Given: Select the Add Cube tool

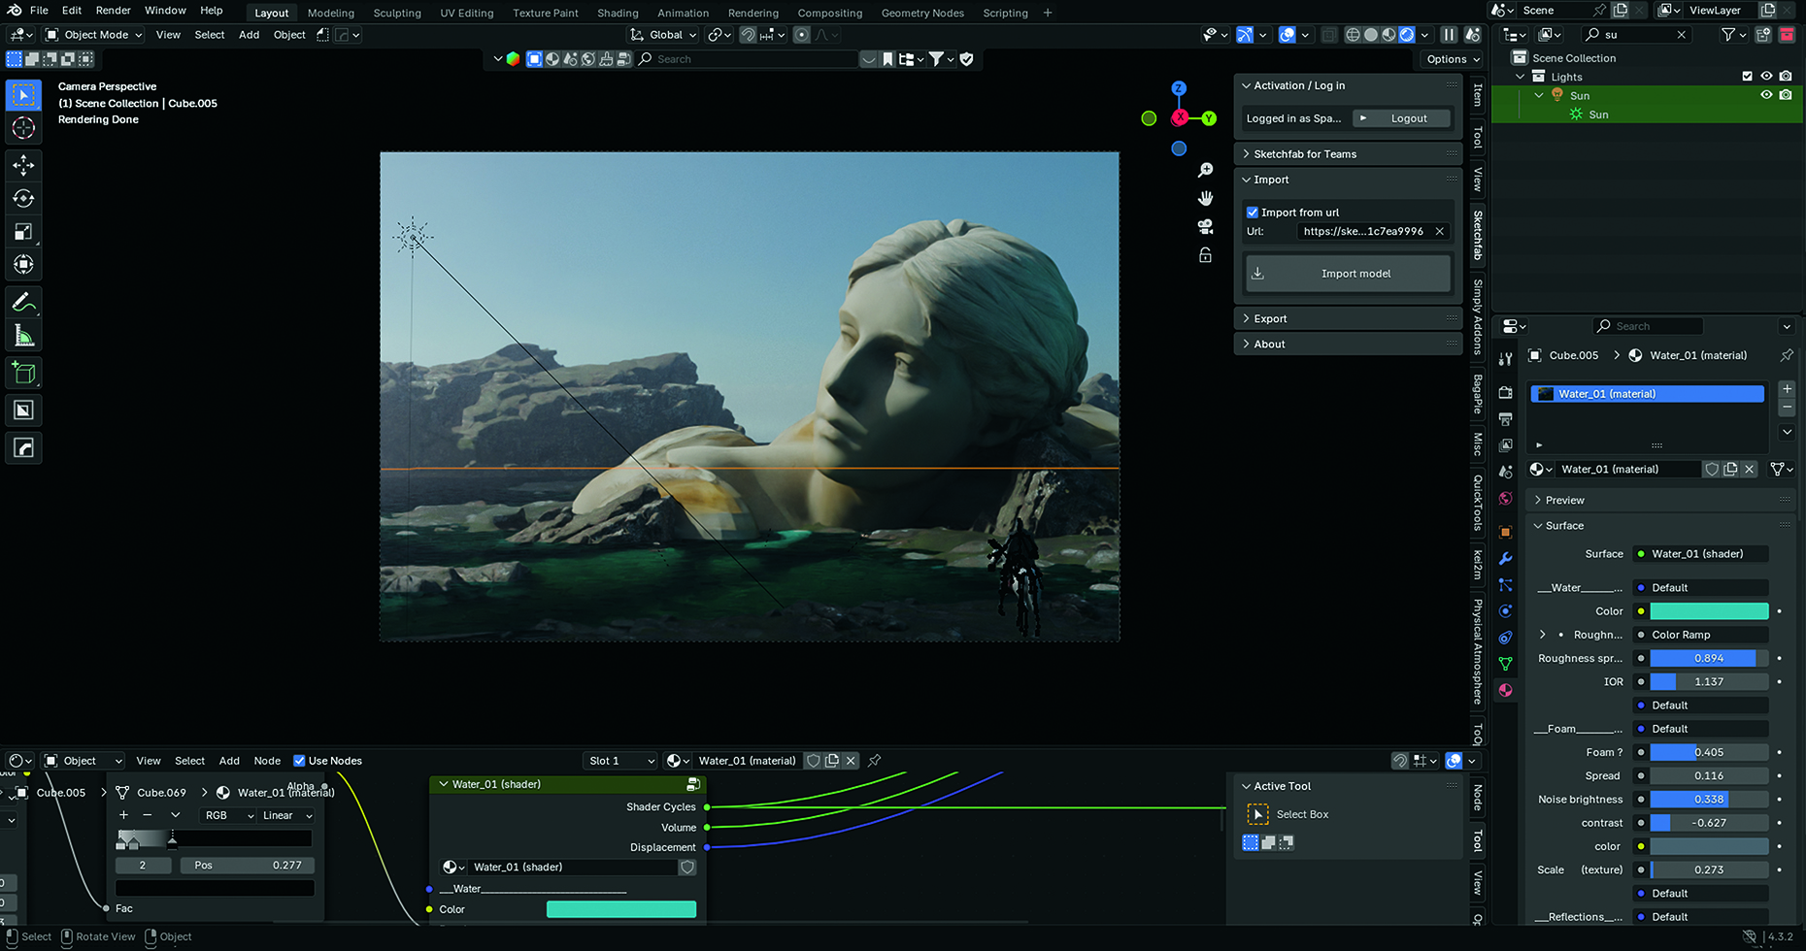Looking at the screenshot, I should 23,372.
